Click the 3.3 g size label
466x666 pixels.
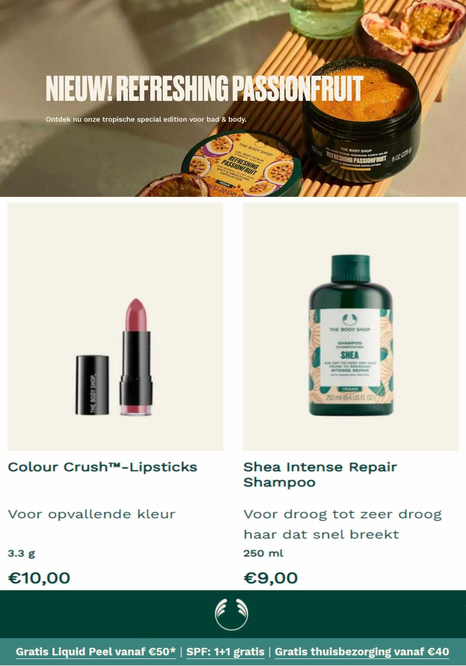coord(21,554)
